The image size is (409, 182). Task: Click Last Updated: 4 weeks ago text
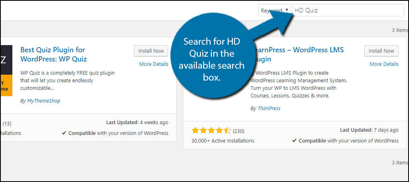[137, 122]
